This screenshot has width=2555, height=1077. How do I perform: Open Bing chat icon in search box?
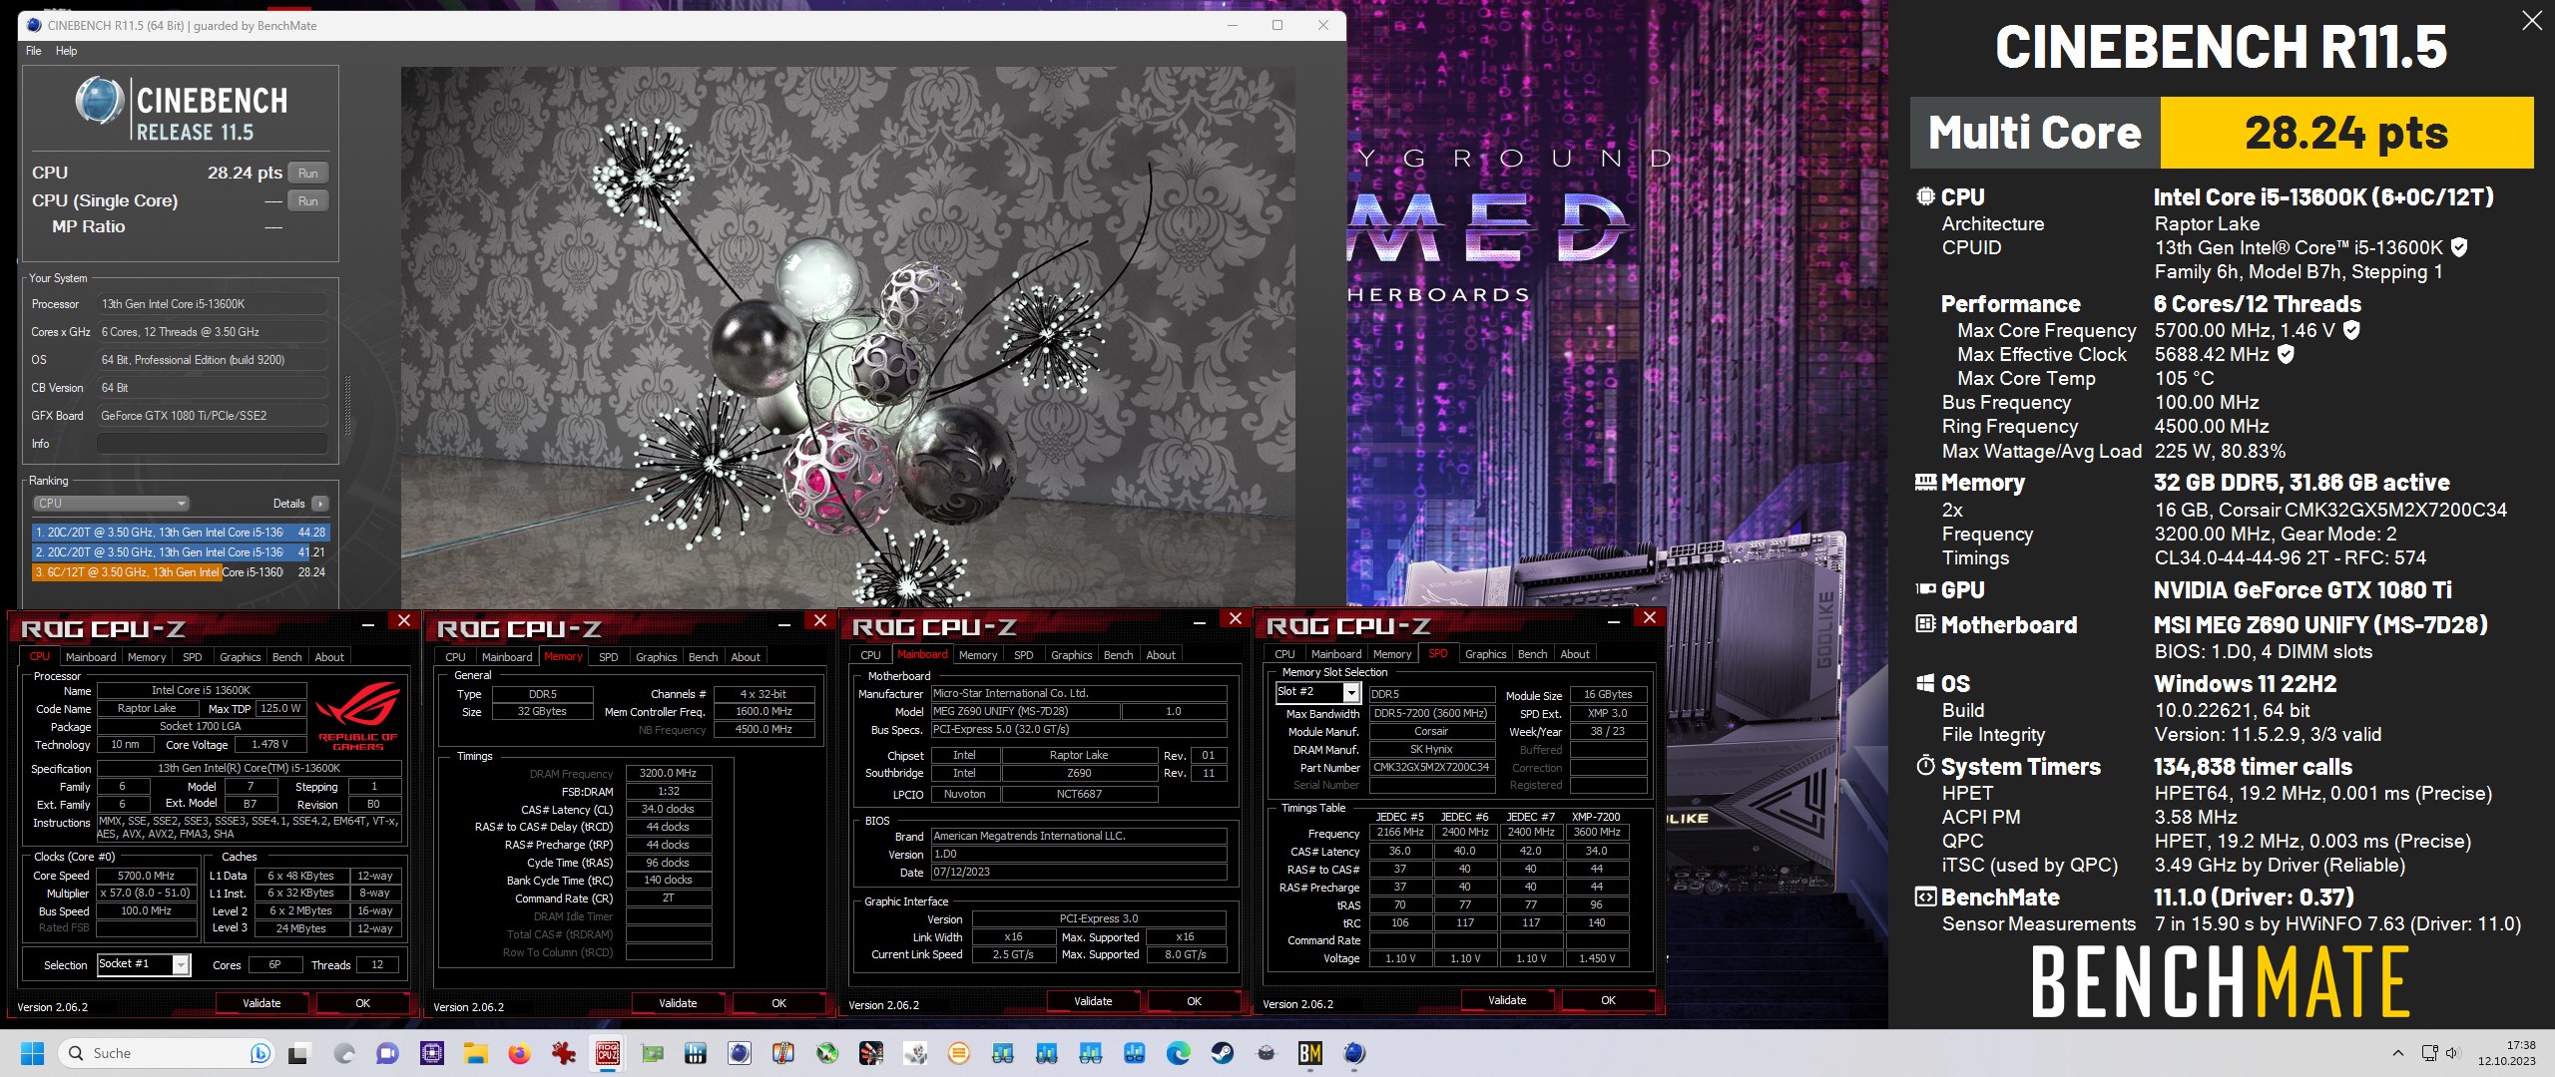click(x=259, y=1053)
